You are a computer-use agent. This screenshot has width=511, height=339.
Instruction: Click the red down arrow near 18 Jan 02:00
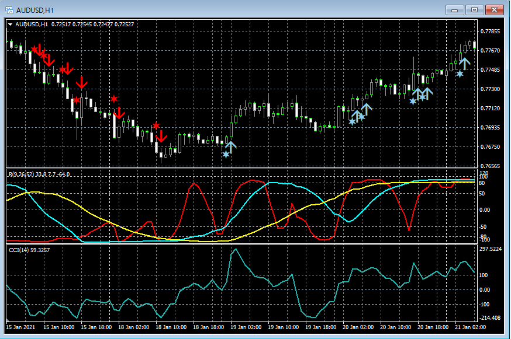point(119,113)
